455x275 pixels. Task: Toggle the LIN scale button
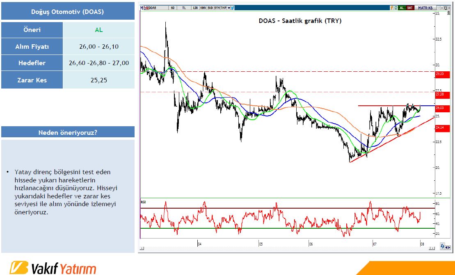[195, 8]
